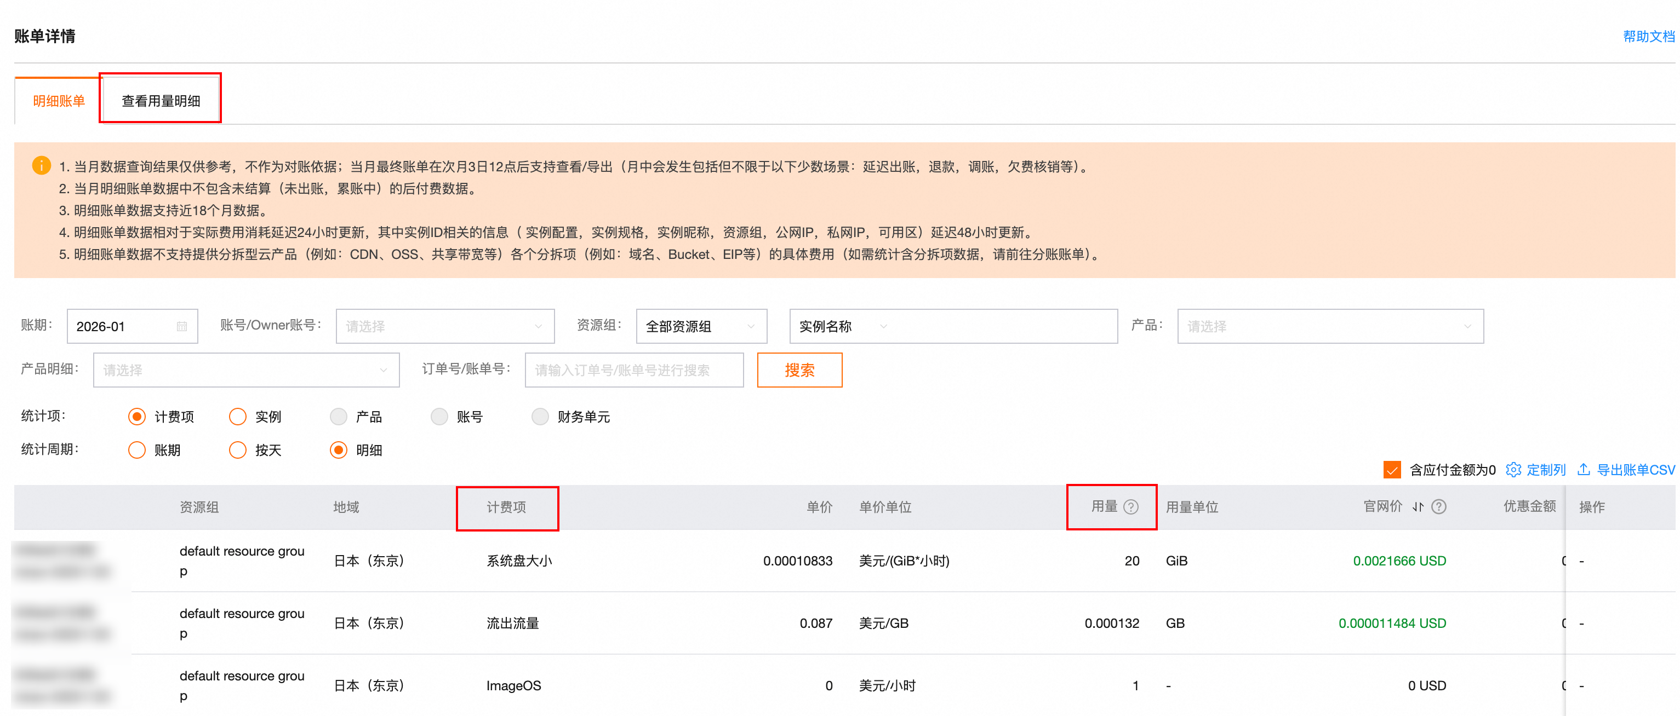1680x716 pixels.
Task: Click the orange info icon in notice banner
Action: [x=41, y=165]
